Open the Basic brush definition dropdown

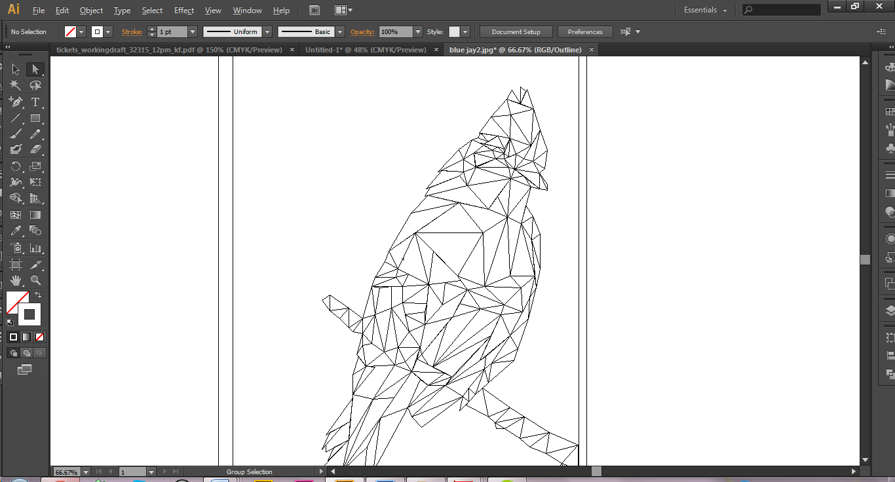[x=340, y=31]
